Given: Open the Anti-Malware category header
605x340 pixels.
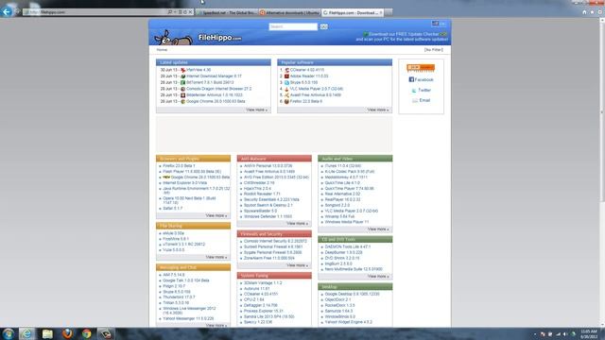Looking at the screenshot, I should [x=274, y=159].
